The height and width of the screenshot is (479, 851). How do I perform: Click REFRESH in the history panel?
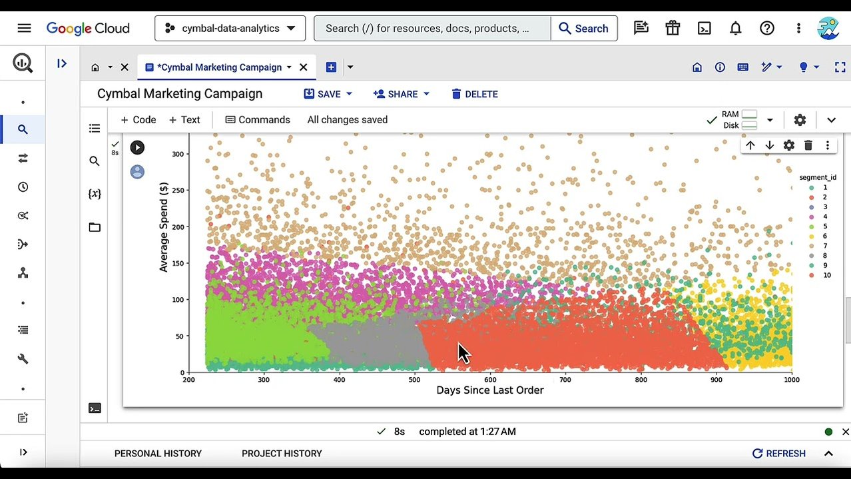779,454
